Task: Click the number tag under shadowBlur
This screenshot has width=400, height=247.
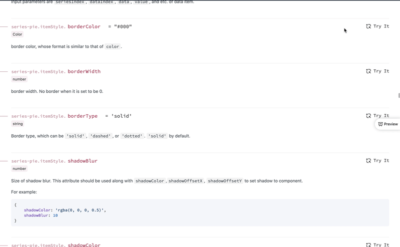Action: click(19, 169)
